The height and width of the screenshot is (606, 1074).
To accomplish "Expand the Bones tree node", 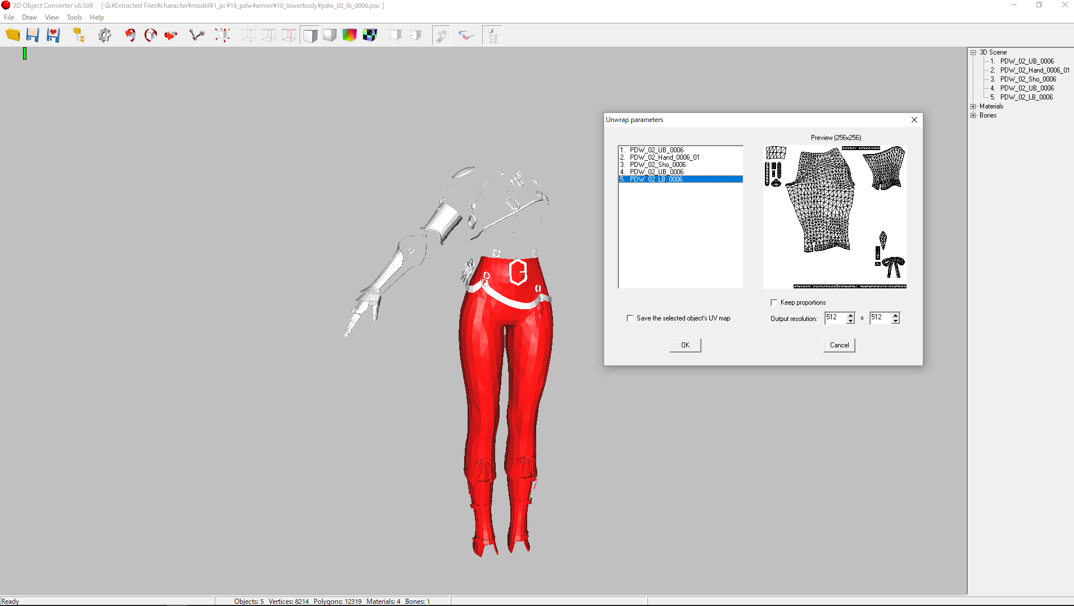I will tap(973, 115).
